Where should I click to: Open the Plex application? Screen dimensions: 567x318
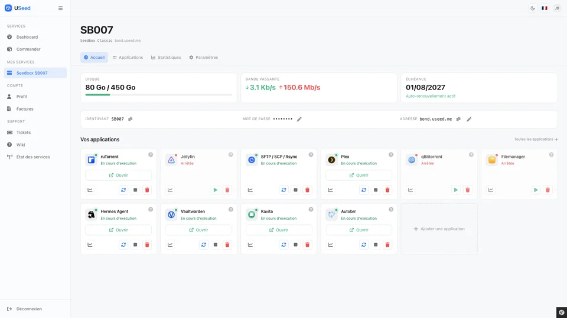pos(359,175)
